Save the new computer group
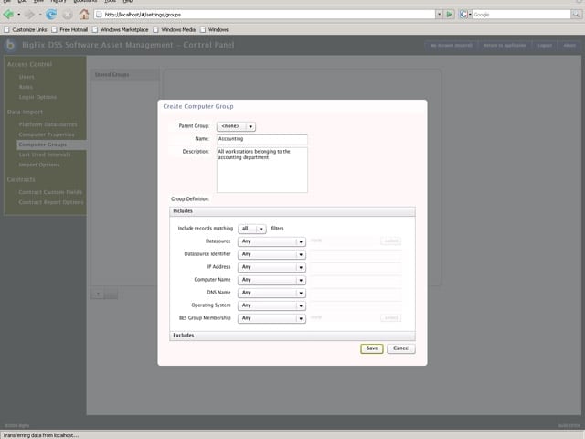The height and width of the screenshot is (439, 585). tap(372, 348)
